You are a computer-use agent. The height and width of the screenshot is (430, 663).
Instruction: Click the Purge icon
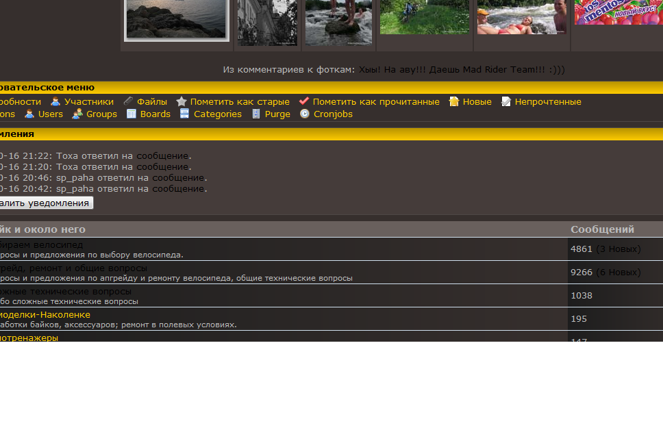tap(256, 114)
